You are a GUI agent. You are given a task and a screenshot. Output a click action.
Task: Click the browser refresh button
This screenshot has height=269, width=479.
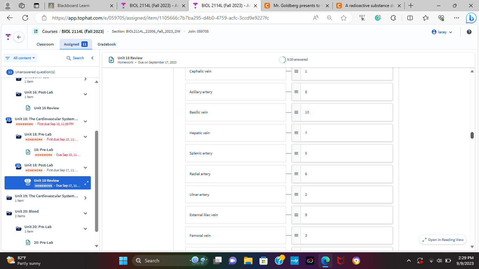click(x=25, y=18)
